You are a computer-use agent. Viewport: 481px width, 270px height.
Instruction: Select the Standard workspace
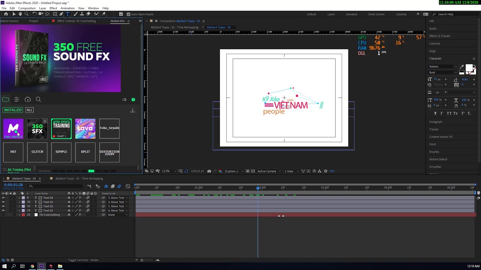coord(351,14)
